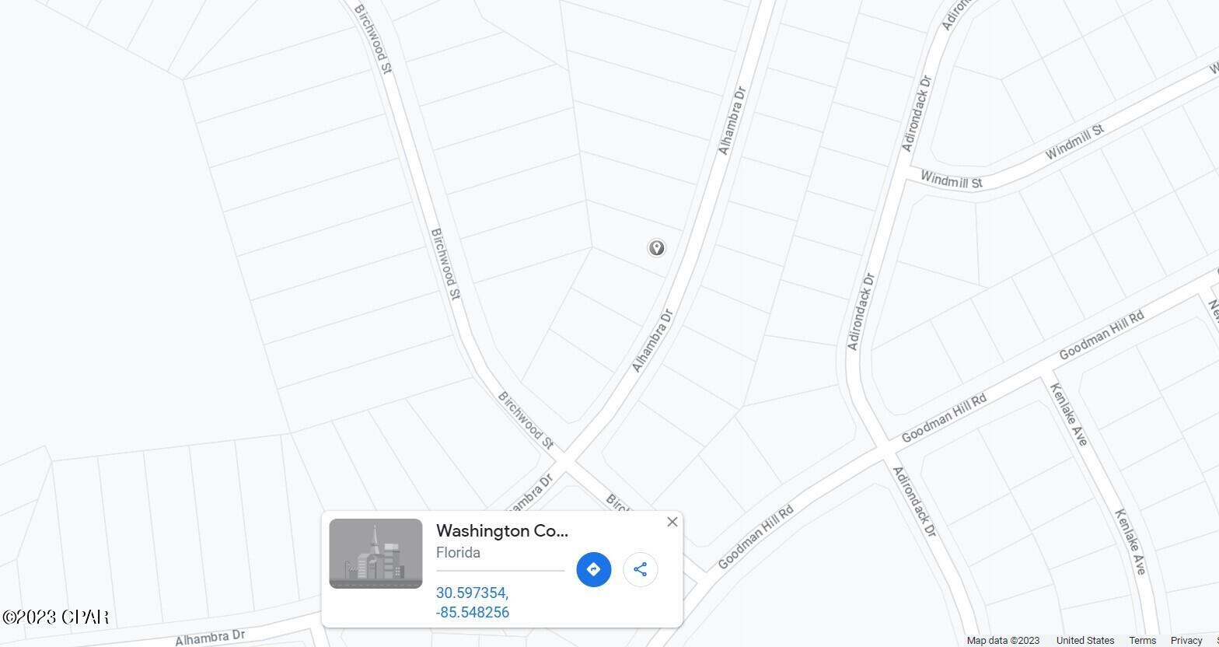
Task: Select the Washington Co... place title
Action: 502,531
